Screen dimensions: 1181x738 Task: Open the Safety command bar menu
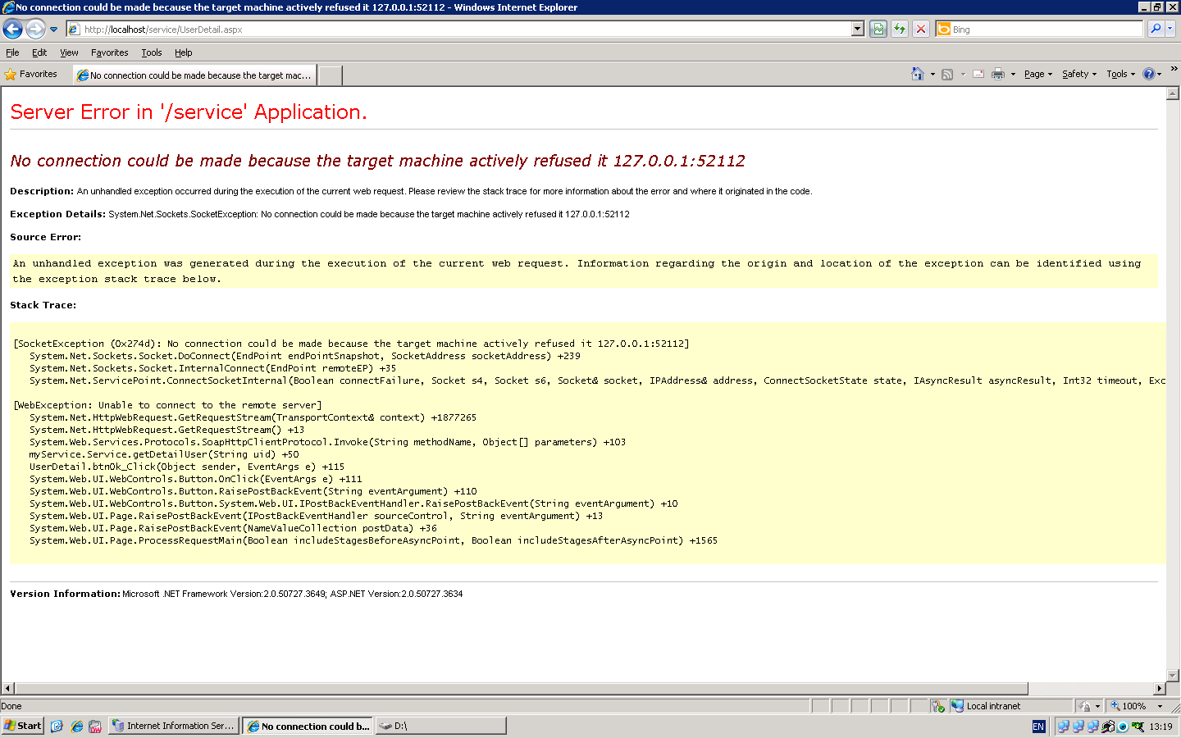[x=1079, y=75]
